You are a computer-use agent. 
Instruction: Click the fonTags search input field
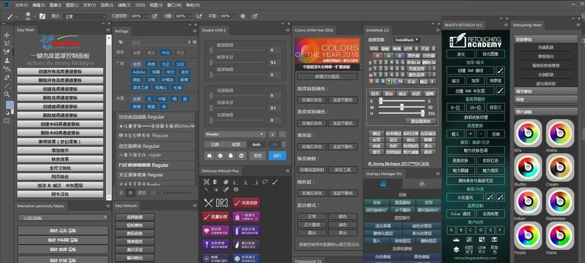coord(158,43)
